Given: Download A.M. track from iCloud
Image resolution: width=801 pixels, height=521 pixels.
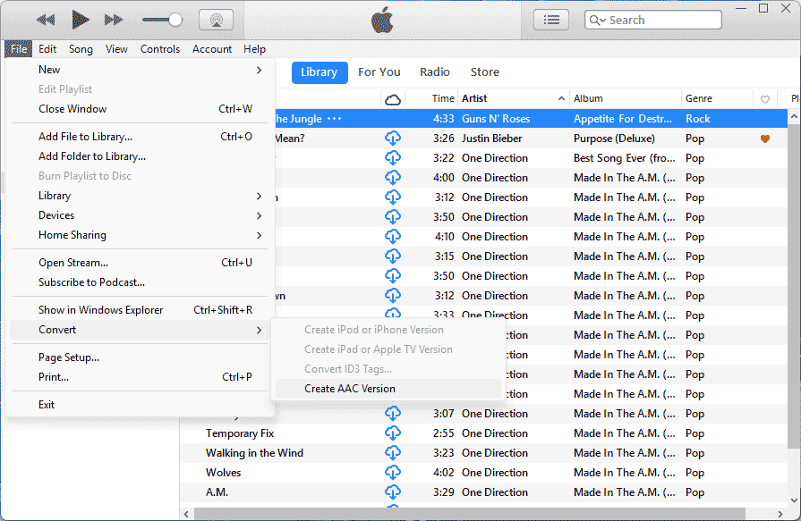Looking at the screenshot, I should tap(392, 492).
